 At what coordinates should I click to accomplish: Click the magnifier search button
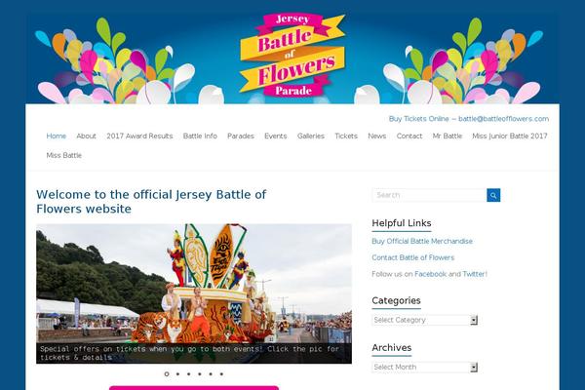493,195
